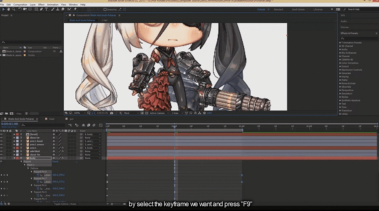Toggle the Puppet Pin 7 position stopwatch
The width and height of the screenshot is (379, 211).
[x=38, y=182]
